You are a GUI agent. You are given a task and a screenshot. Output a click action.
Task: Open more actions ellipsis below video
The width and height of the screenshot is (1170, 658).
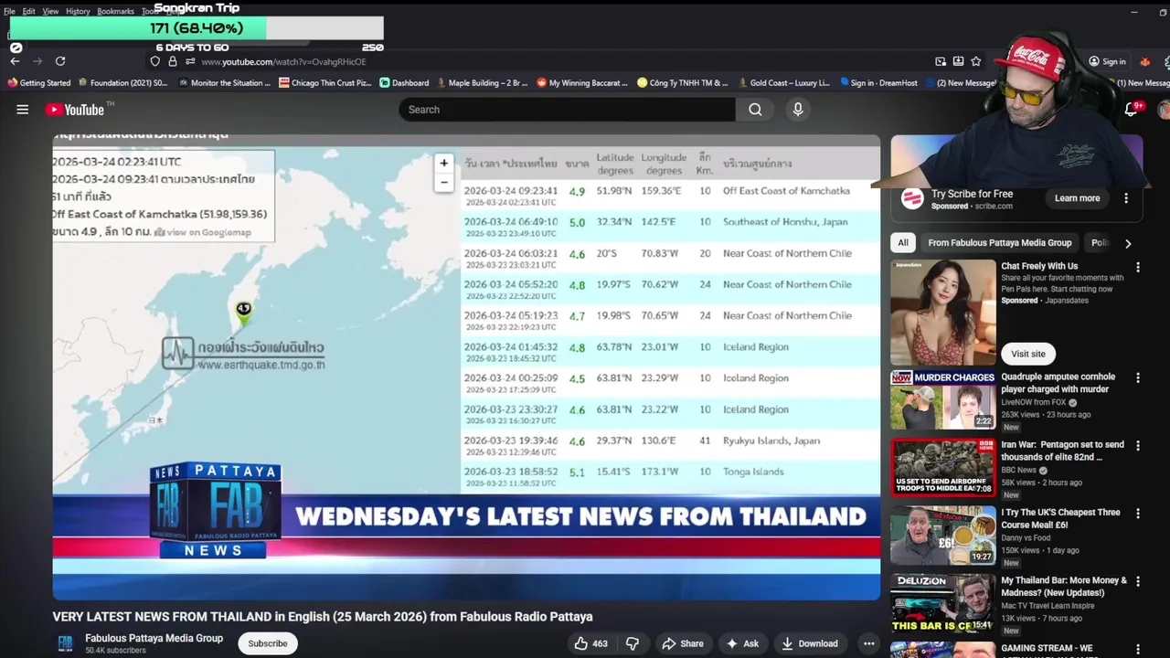click(868, 643)
